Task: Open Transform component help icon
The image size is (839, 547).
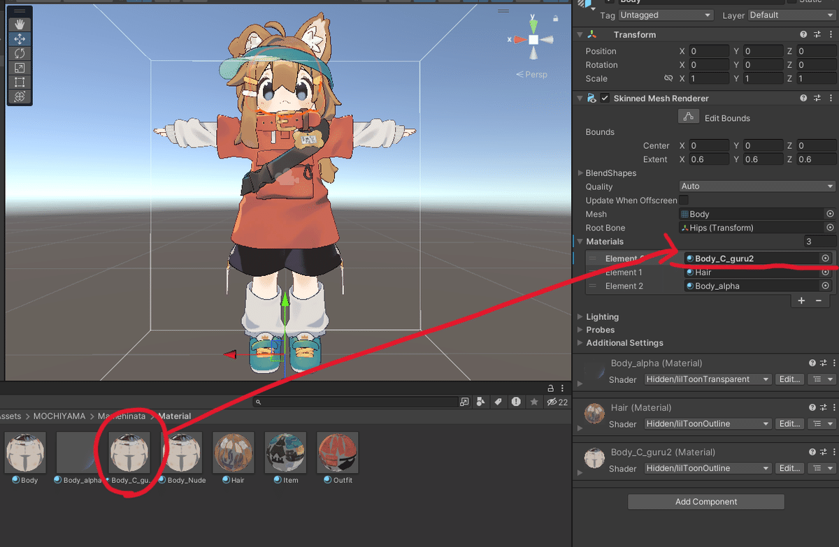Action: pos(804,34)
